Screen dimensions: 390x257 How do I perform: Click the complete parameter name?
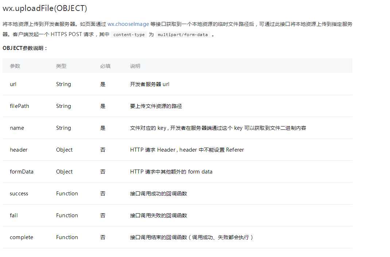pyautogui.click(x=21, y=237)
